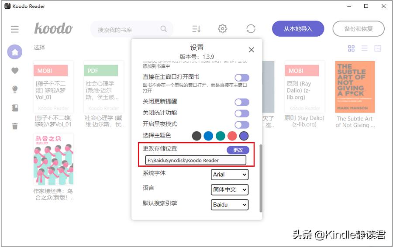Open the 社会心理学 PDF book
Viewport: 393px width, 247px height.
[x=103, y=87]
